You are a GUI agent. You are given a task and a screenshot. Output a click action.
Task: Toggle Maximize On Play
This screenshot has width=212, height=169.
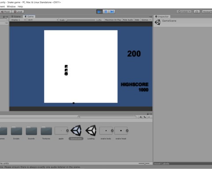[x=113, y=20]
